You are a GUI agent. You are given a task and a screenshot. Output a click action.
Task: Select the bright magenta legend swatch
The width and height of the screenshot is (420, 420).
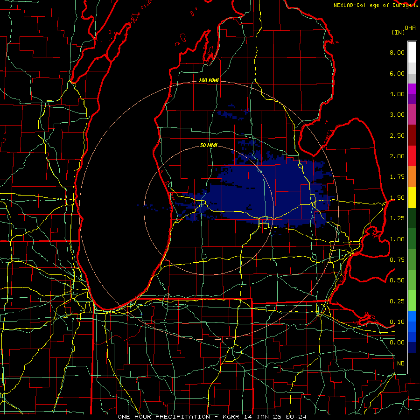[412, 89]
